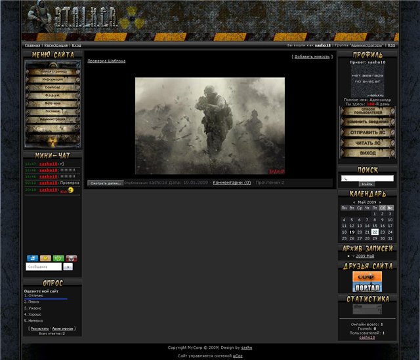420x360 pixels.
Task: Click 'Регистрация' link in top bar
Action: 56,45
